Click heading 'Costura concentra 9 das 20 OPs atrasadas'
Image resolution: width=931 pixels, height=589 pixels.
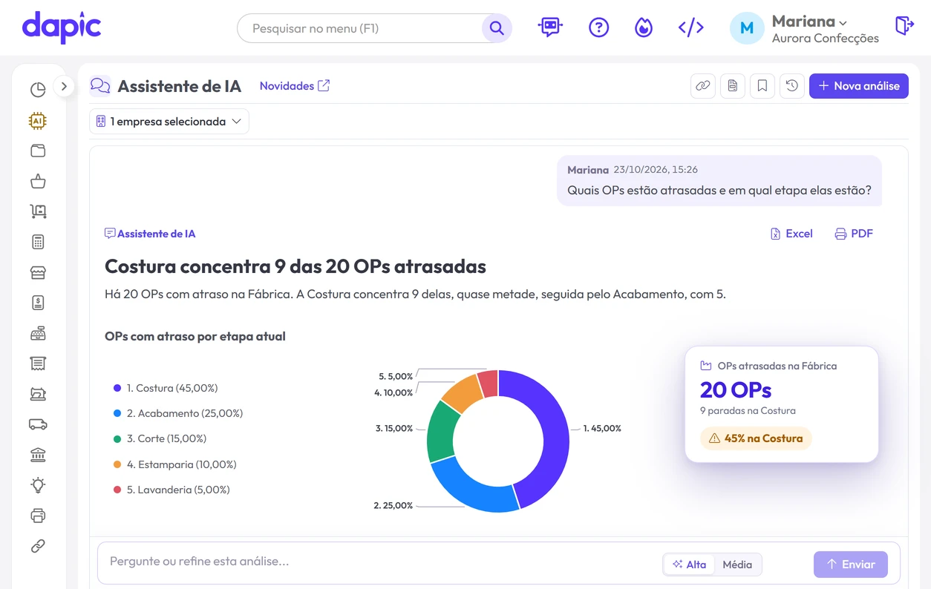[x=295, y=266]
